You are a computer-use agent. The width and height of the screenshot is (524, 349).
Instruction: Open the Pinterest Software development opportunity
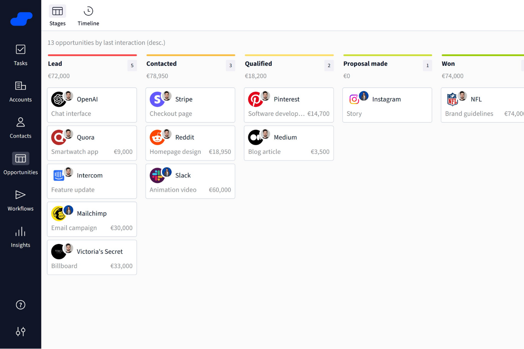pyautogui.click(x=289, y=105)
